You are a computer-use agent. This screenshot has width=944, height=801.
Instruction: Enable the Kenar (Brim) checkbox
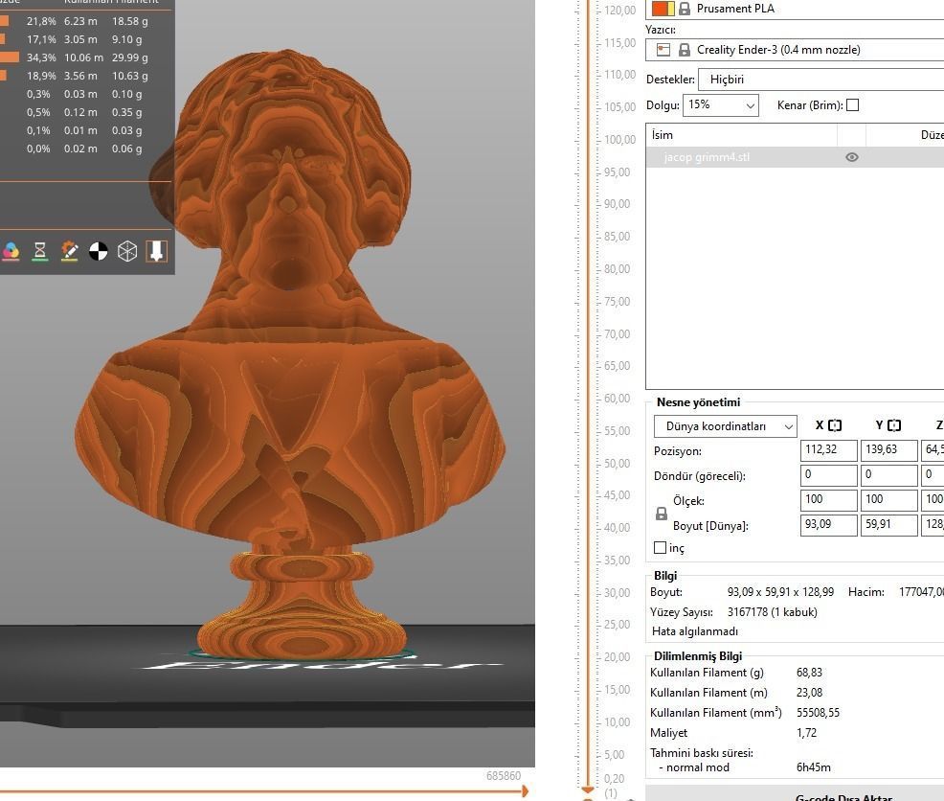852,104
